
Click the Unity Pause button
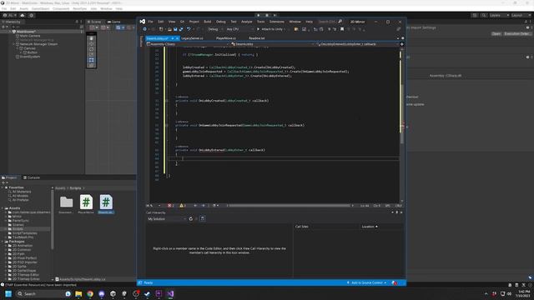tap(267, 15)
